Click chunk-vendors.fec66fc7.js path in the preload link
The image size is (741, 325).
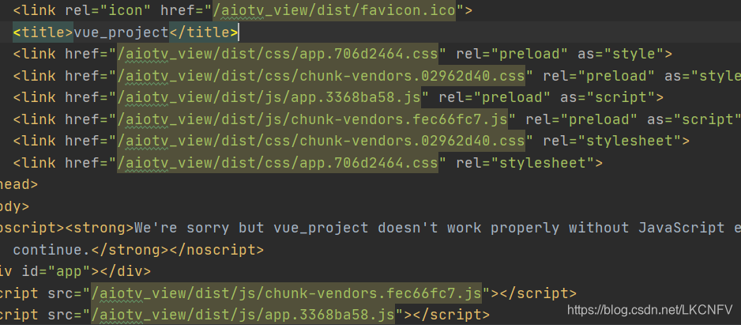pos(312,119)
